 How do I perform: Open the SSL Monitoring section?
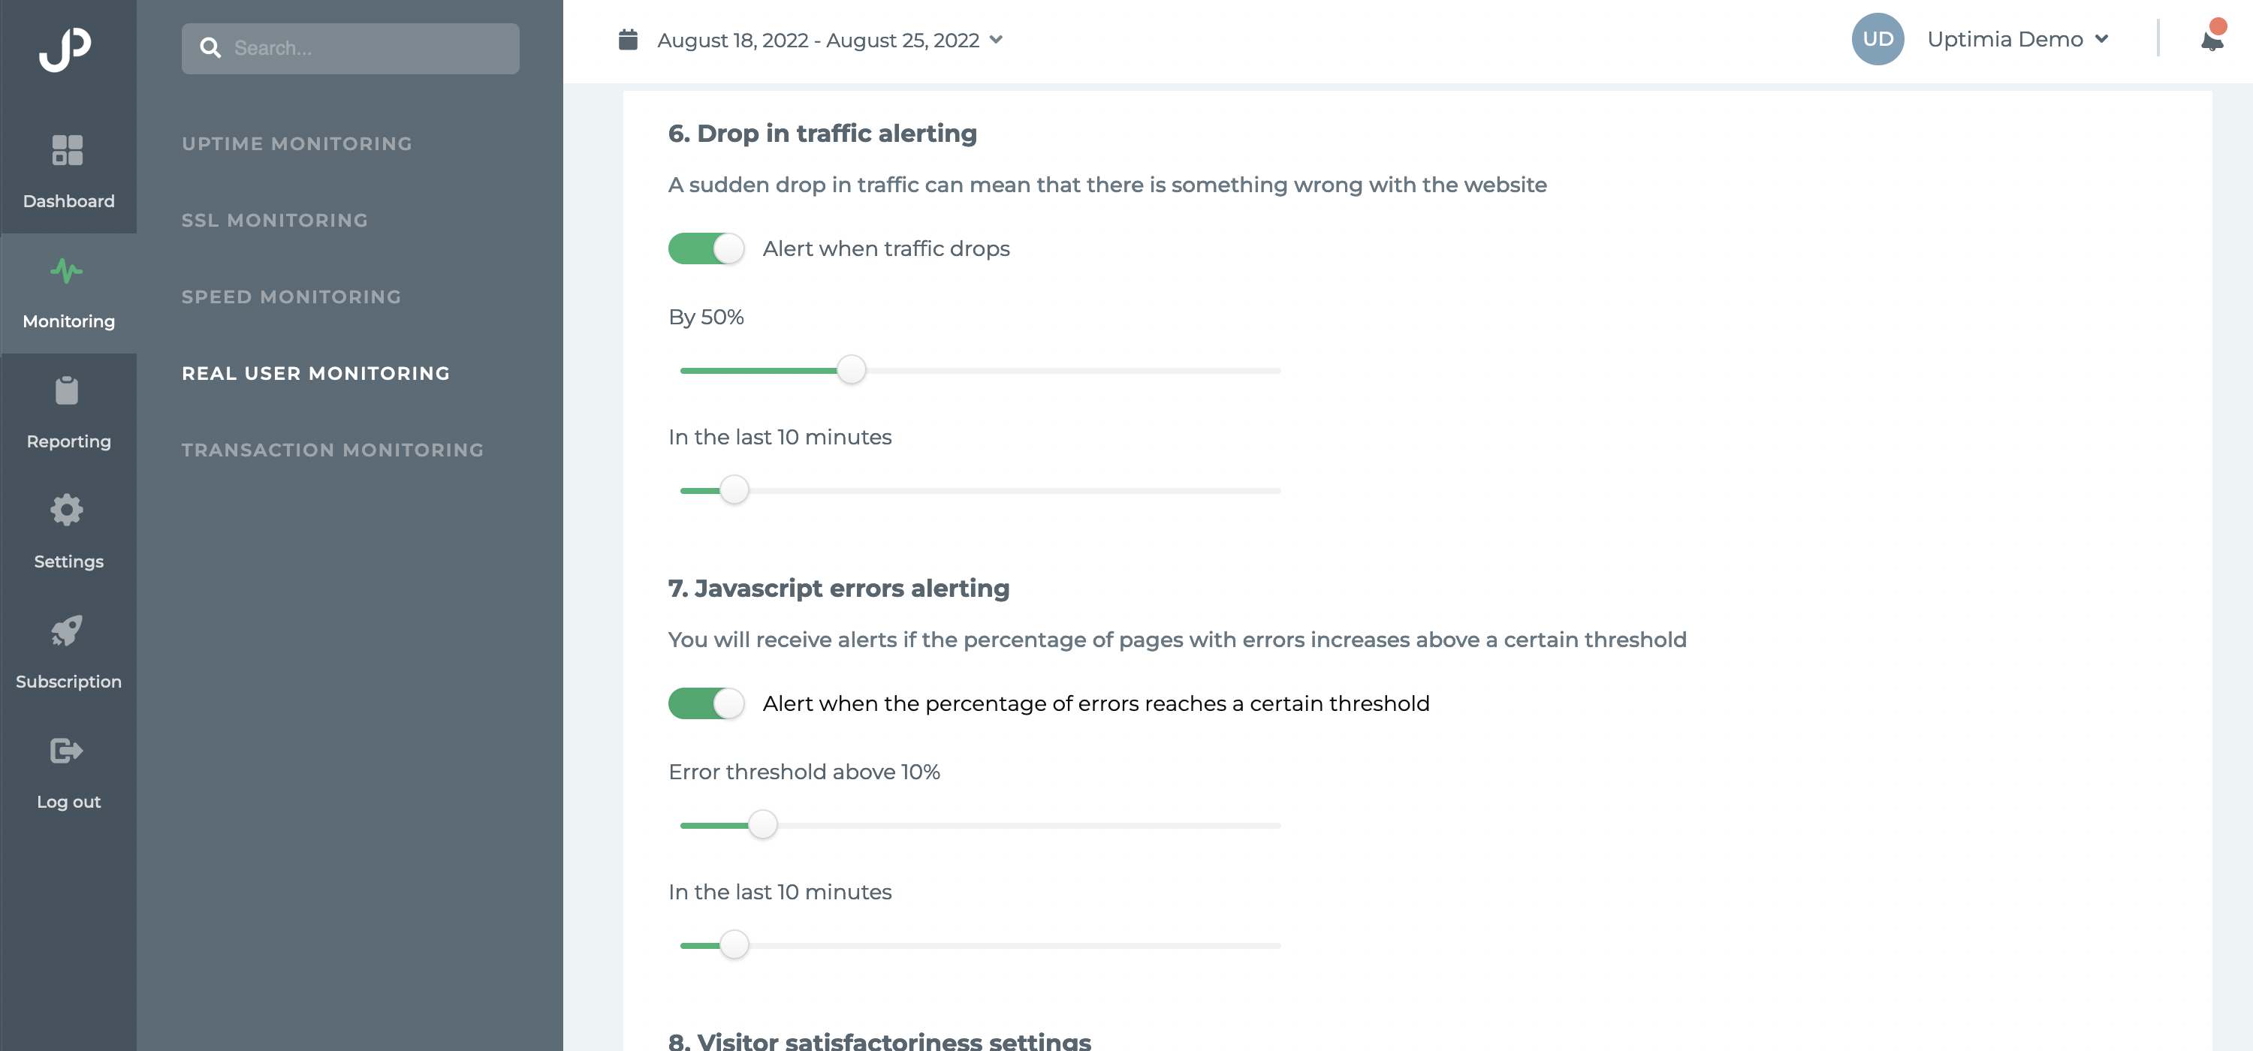(275, 221)
